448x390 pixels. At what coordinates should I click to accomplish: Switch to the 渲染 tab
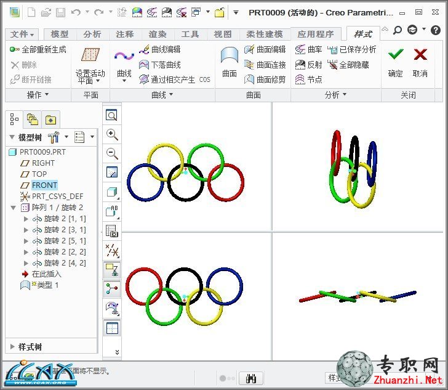point(158,35)
